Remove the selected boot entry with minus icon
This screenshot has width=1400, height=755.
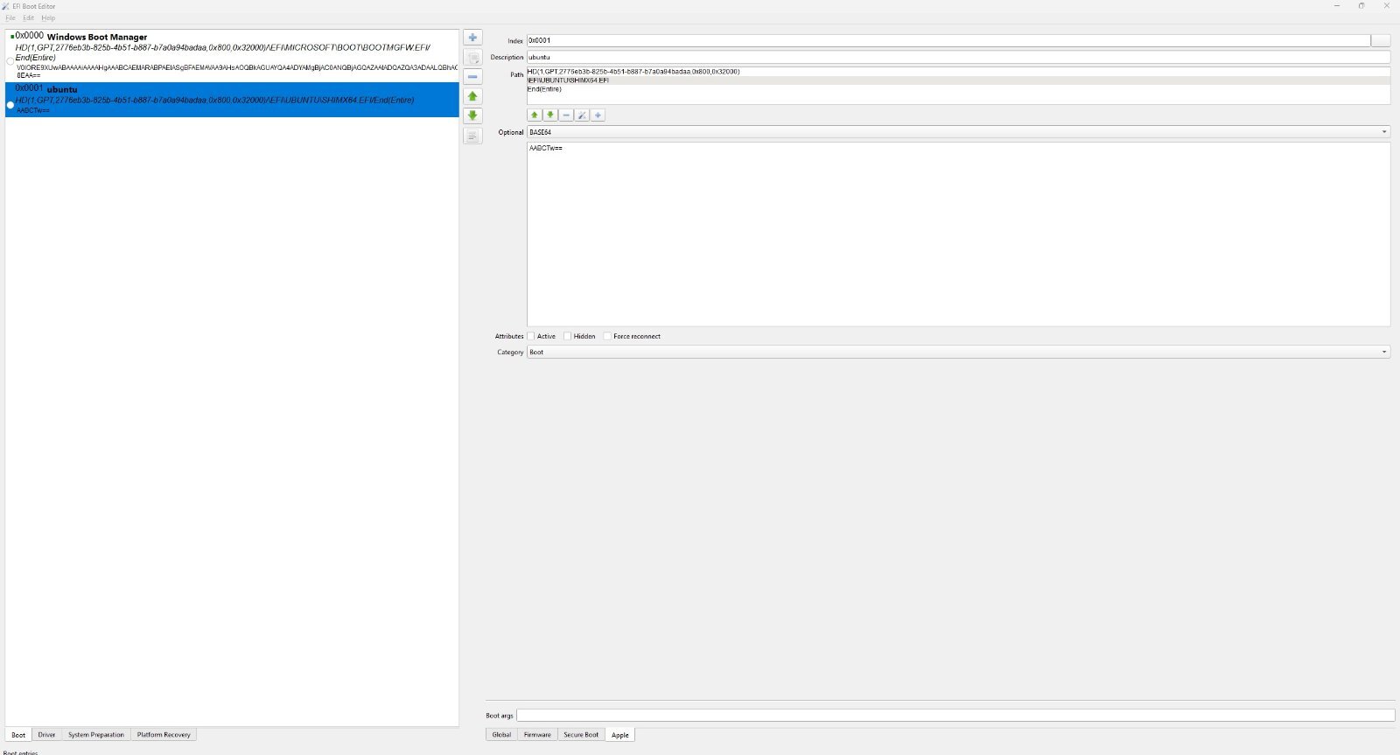pos(472,77)
